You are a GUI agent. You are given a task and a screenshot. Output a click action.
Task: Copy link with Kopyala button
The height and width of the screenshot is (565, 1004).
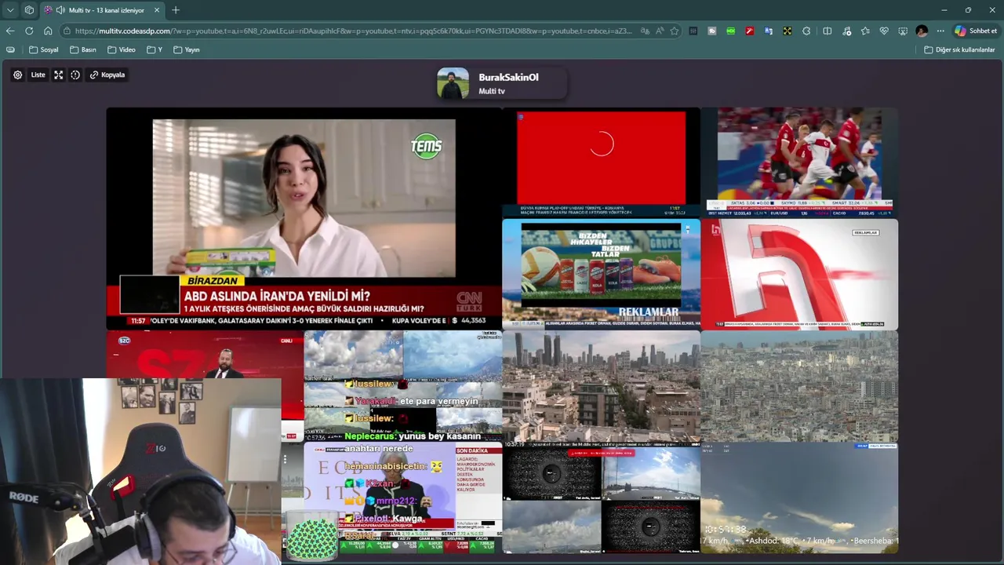107,75
